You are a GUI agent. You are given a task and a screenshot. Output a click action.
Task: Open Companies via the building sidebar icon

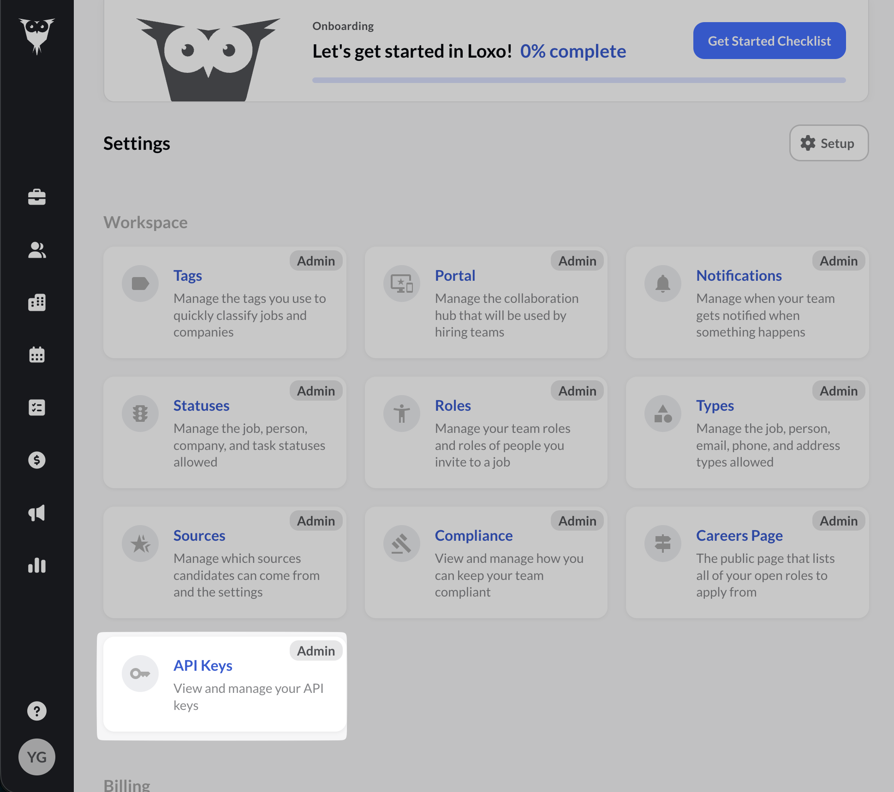(37, 302)
